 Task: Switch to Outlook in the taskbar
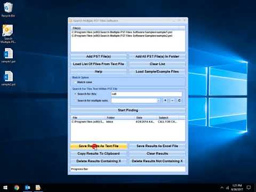(x=28, y=188)
